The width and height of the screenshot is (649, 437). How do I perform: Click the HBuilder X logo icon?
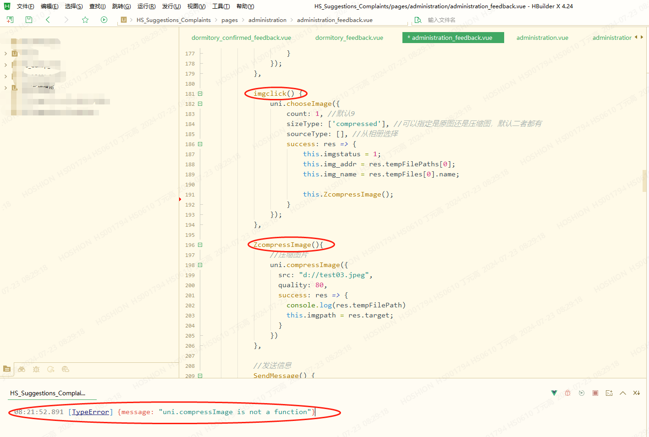(7, 6)
